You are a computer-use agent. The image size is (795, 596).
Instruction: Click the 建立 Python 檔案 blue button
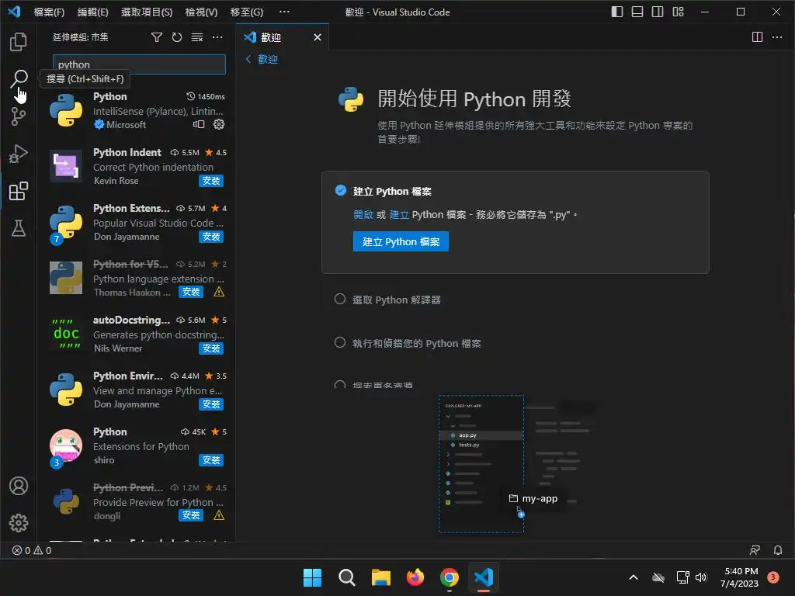tap(401, 242)
